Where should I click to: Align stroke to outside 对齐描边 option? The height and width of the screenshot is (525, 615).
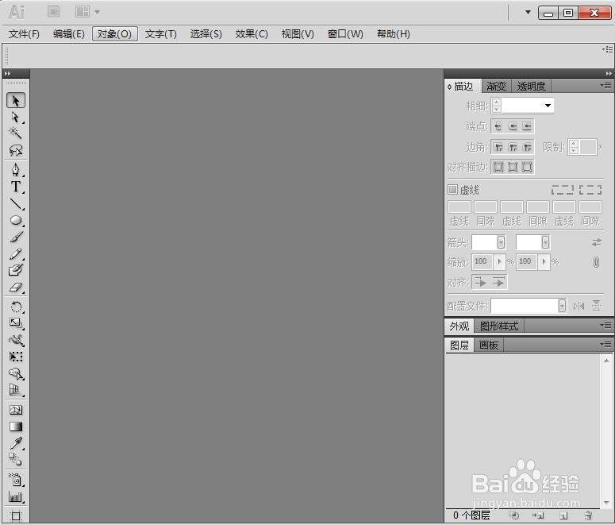coord(527,167)
